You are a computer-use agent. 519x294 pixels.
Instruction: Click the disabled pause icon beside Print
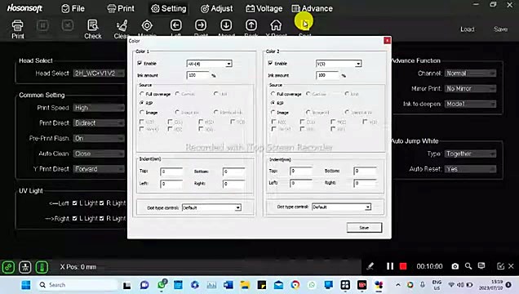pos(42,25)
